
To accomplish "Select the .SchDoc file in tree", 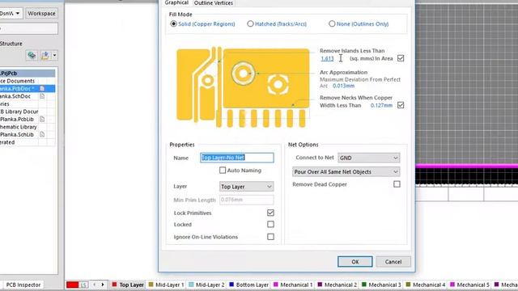I will pos(15,96).
